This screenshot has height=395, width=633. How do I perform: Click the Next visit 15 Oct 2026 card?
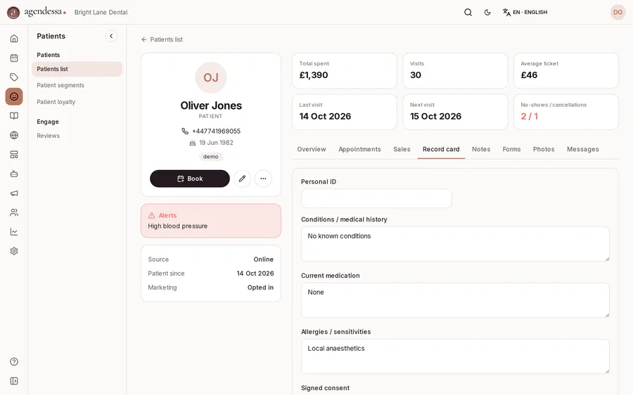coord(455,112)
